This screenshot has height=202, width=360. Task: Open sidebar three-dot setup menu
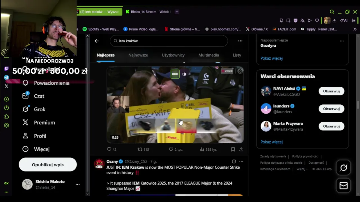[6, 192]
